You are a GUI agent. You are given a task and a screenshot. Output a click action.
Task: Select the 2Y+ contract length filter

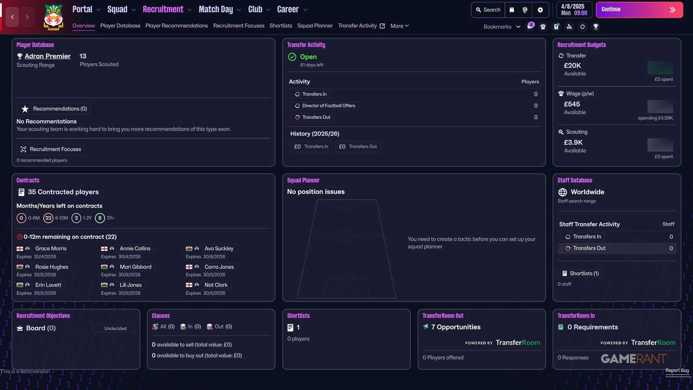pos(100,218)
